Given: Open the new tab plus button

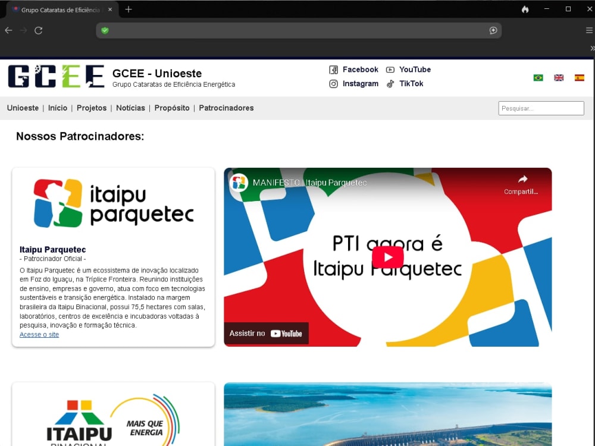Looking at the screenshot, I should coord(129,9).
